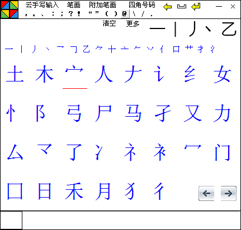This screenshot has height=230, width=241.
Task: Choose the 尸 radical
Action: click(103, 113)
